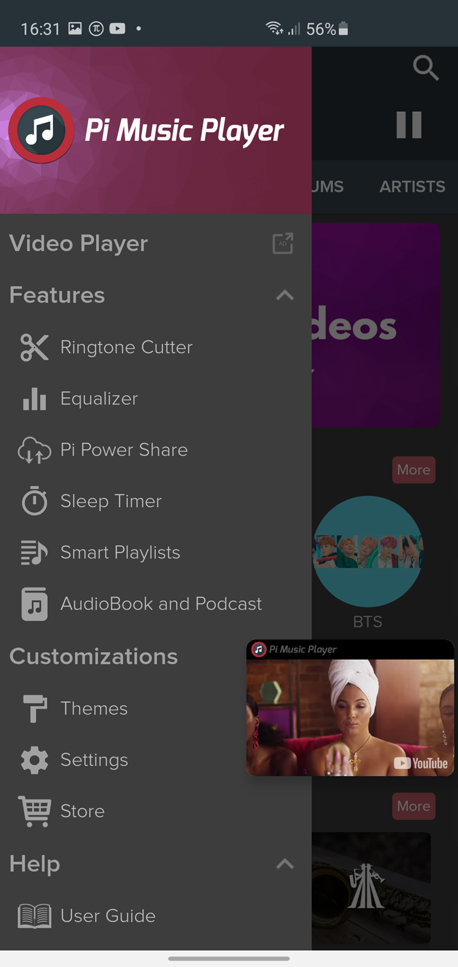The height and width of the screenshot is (967, 458).
Task: Choose Equalizer from the drawer
Action: pos(99,399)
